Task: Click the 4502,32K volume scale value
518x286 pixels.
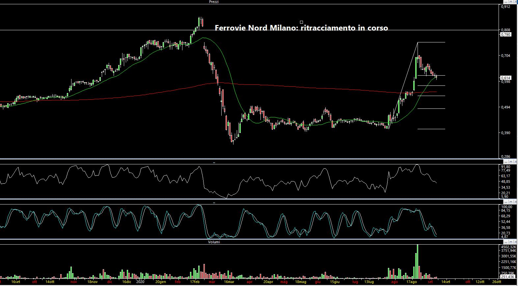Action: pos(508,247)
